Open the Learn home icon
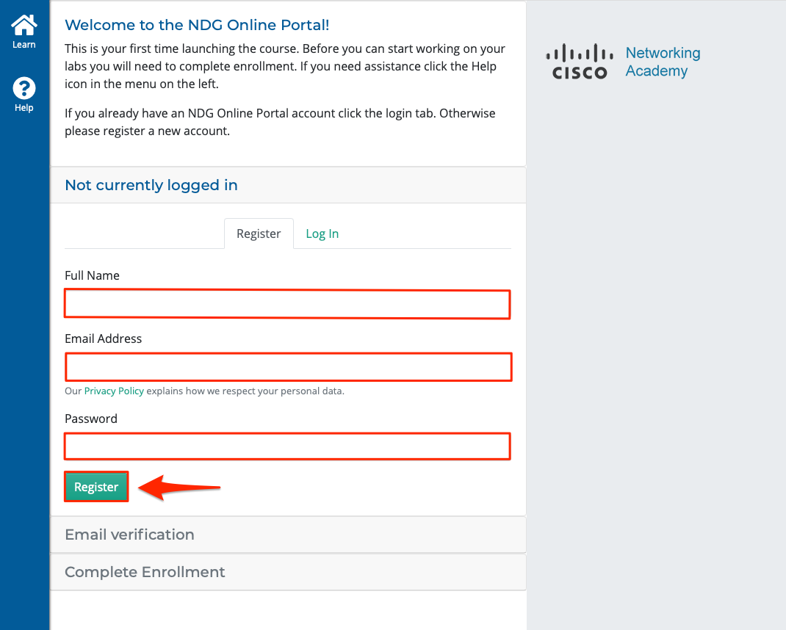The height and width of the screenshot is (630, 786). point(24,25)
